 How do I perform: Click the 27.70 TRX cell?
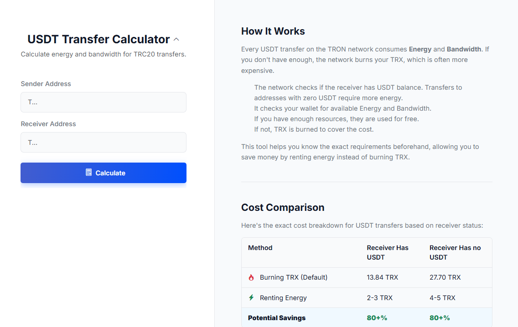(445, 277)
